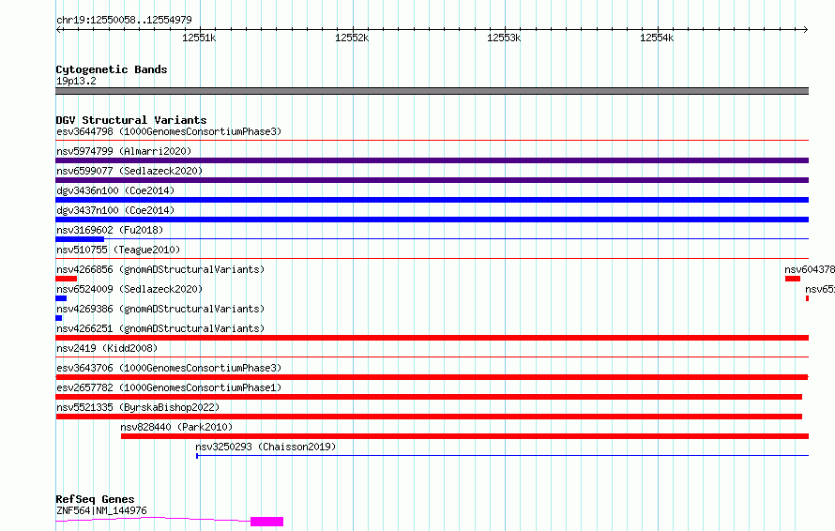This screenshot has width=835, height=531.
Task: Click the nsv5521335 red variant bar
Action: click(429, 417)
